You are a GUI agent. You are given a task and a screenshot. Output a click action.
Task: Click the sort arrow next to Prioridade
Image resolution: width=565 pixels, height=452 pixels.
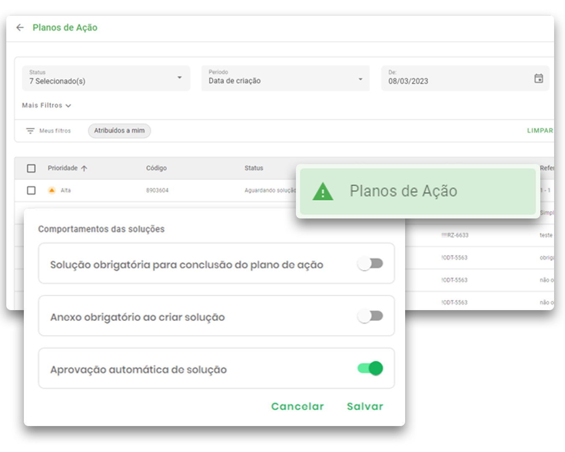pyautogui.click(x=85, y=168)
